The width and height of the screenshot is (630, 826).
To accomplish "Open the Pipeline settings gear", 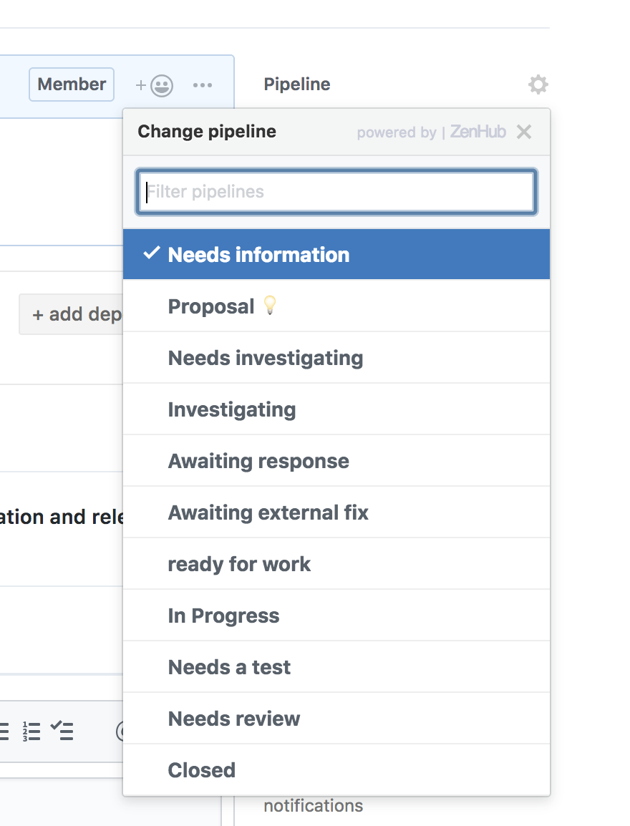I will 538,84.
